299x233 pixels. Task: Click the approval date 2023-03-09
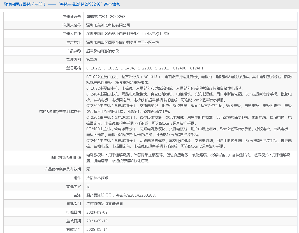(97, 212)
